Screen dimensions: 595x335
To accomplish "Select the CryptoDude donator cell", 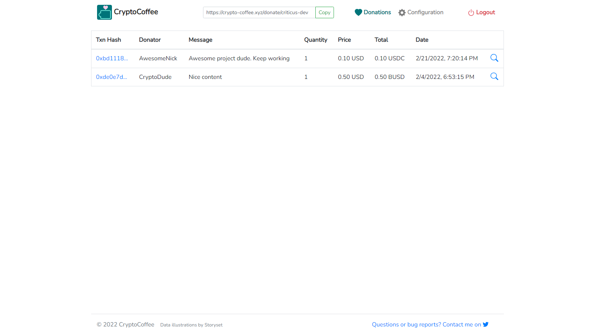I will (x=155, y=77).
